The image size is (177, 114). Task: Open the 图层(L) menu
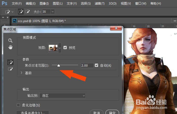pyautogui.click(x=58, y=4)
